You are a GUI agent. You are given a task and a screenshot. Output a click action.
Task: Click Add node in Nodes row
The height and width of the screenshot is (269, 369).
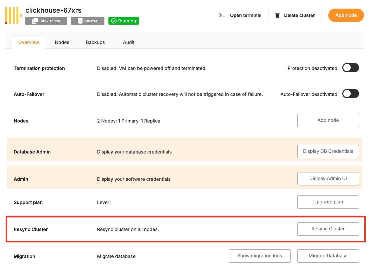tap(328, 121)
